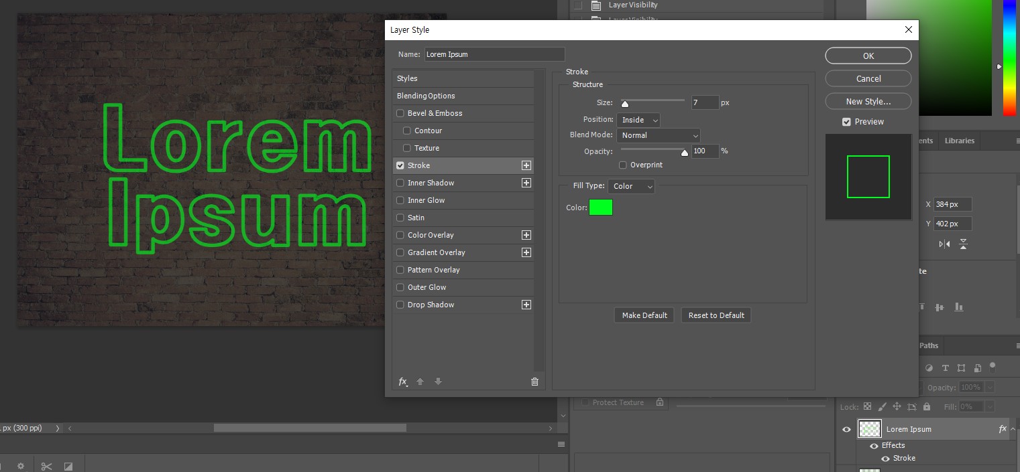Lock image pixels with brush icon
This screenshot has width=1020, height=472.
[x=882, y=406]
